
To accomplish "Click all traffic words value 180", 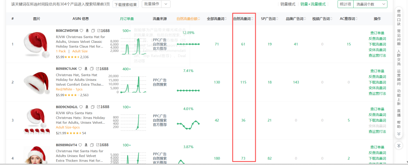I will 217,158.
